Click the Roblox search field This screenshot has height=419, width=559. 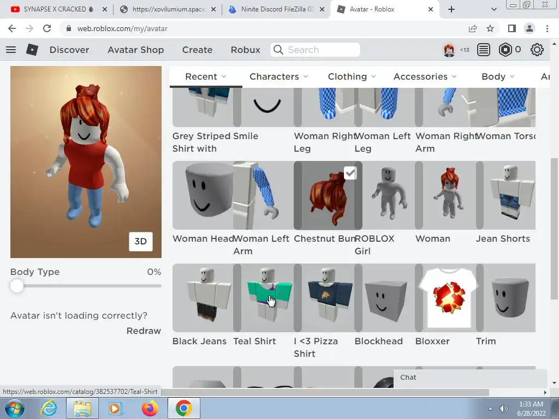tap(315, 50)
